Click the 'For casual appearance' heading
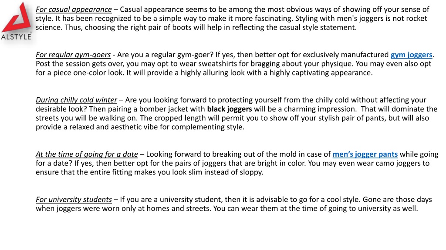The image size is (446, 250). coord(74,10)
